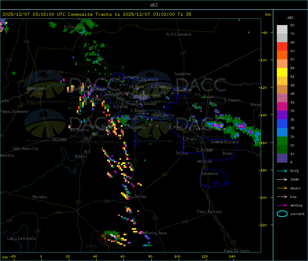308x261 pixels.
Task: Click the G_Campos map label
Action: (233, 100)
